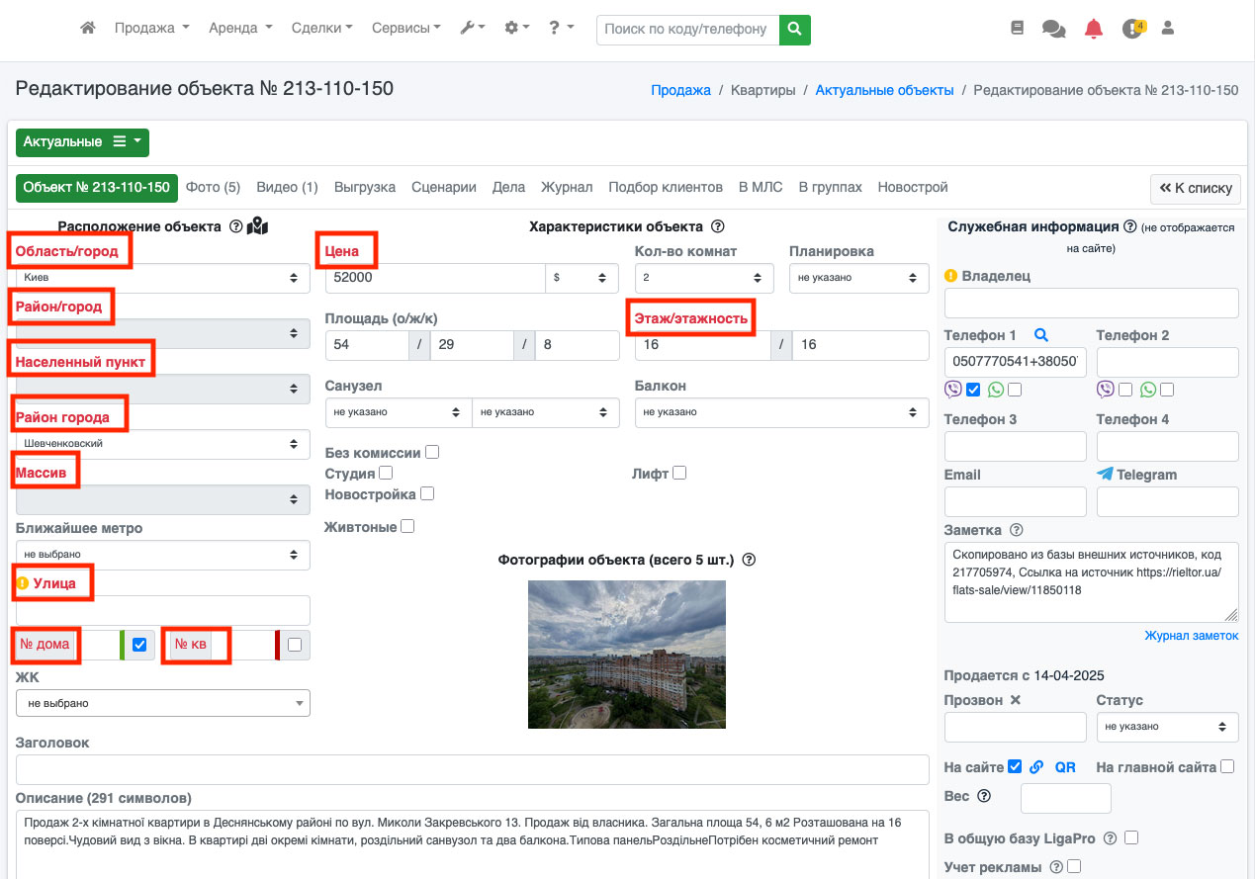Search phone with magnifier next to Телефон 1
The width and height of the screenshot is (1255, 879).
1040,335
